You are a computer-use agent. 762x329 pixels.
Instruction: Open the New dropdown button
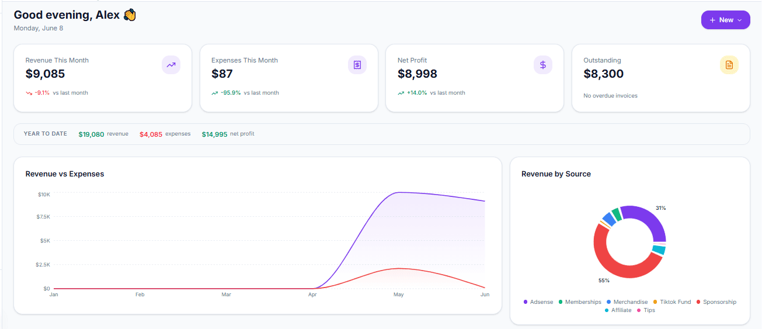point(725,20)
